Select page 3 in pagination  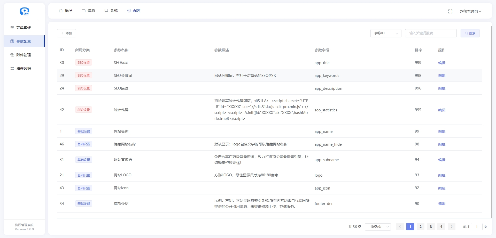click(431, 227)
